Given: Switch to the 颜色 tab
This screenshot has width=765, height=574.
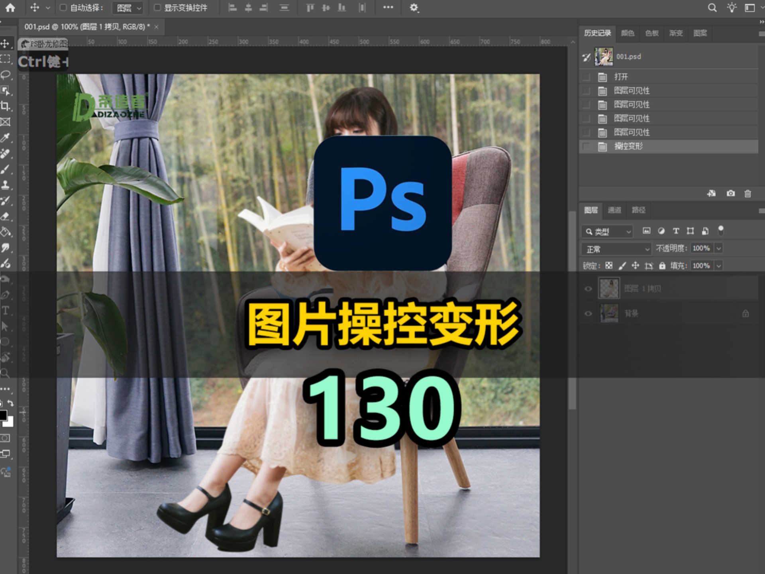Looking at the screenshot, I should pyautogui.click(x=628, y=33).
